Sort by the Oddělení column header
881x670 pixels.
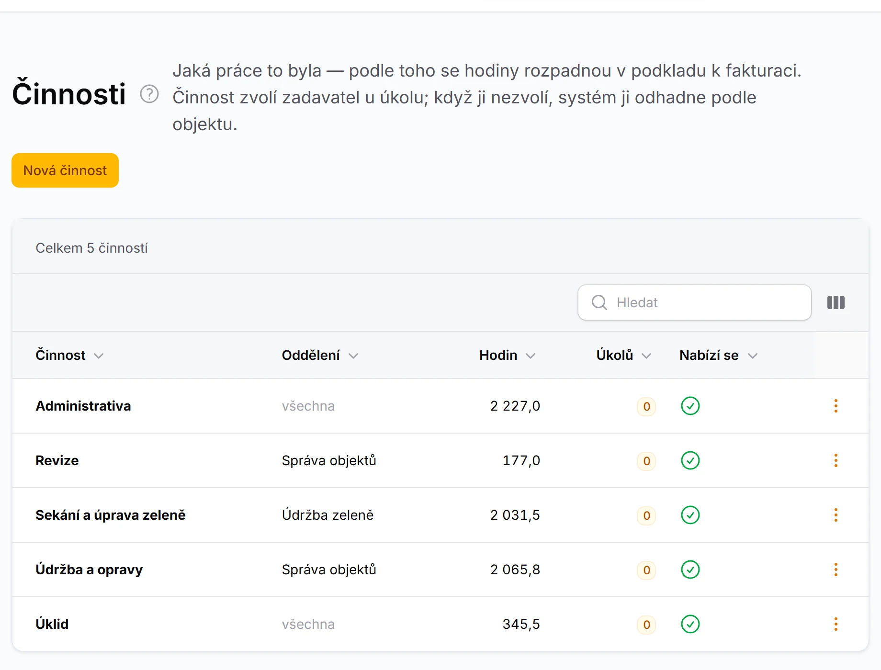click(320, 355)
